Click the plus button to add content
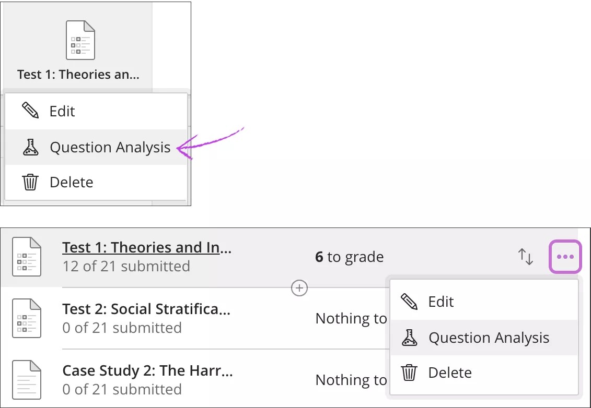Screen dimensions: 591x408 (x=299, y=287)
